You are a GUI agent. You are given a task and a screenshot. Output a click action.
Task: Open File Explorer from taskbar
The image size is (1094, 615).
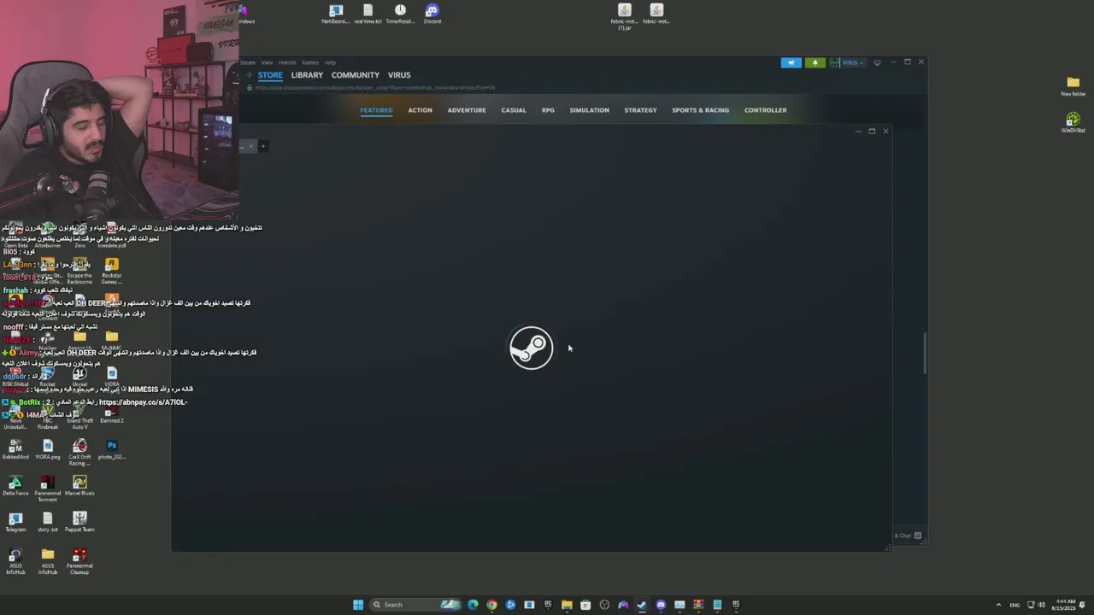(567, 605)
